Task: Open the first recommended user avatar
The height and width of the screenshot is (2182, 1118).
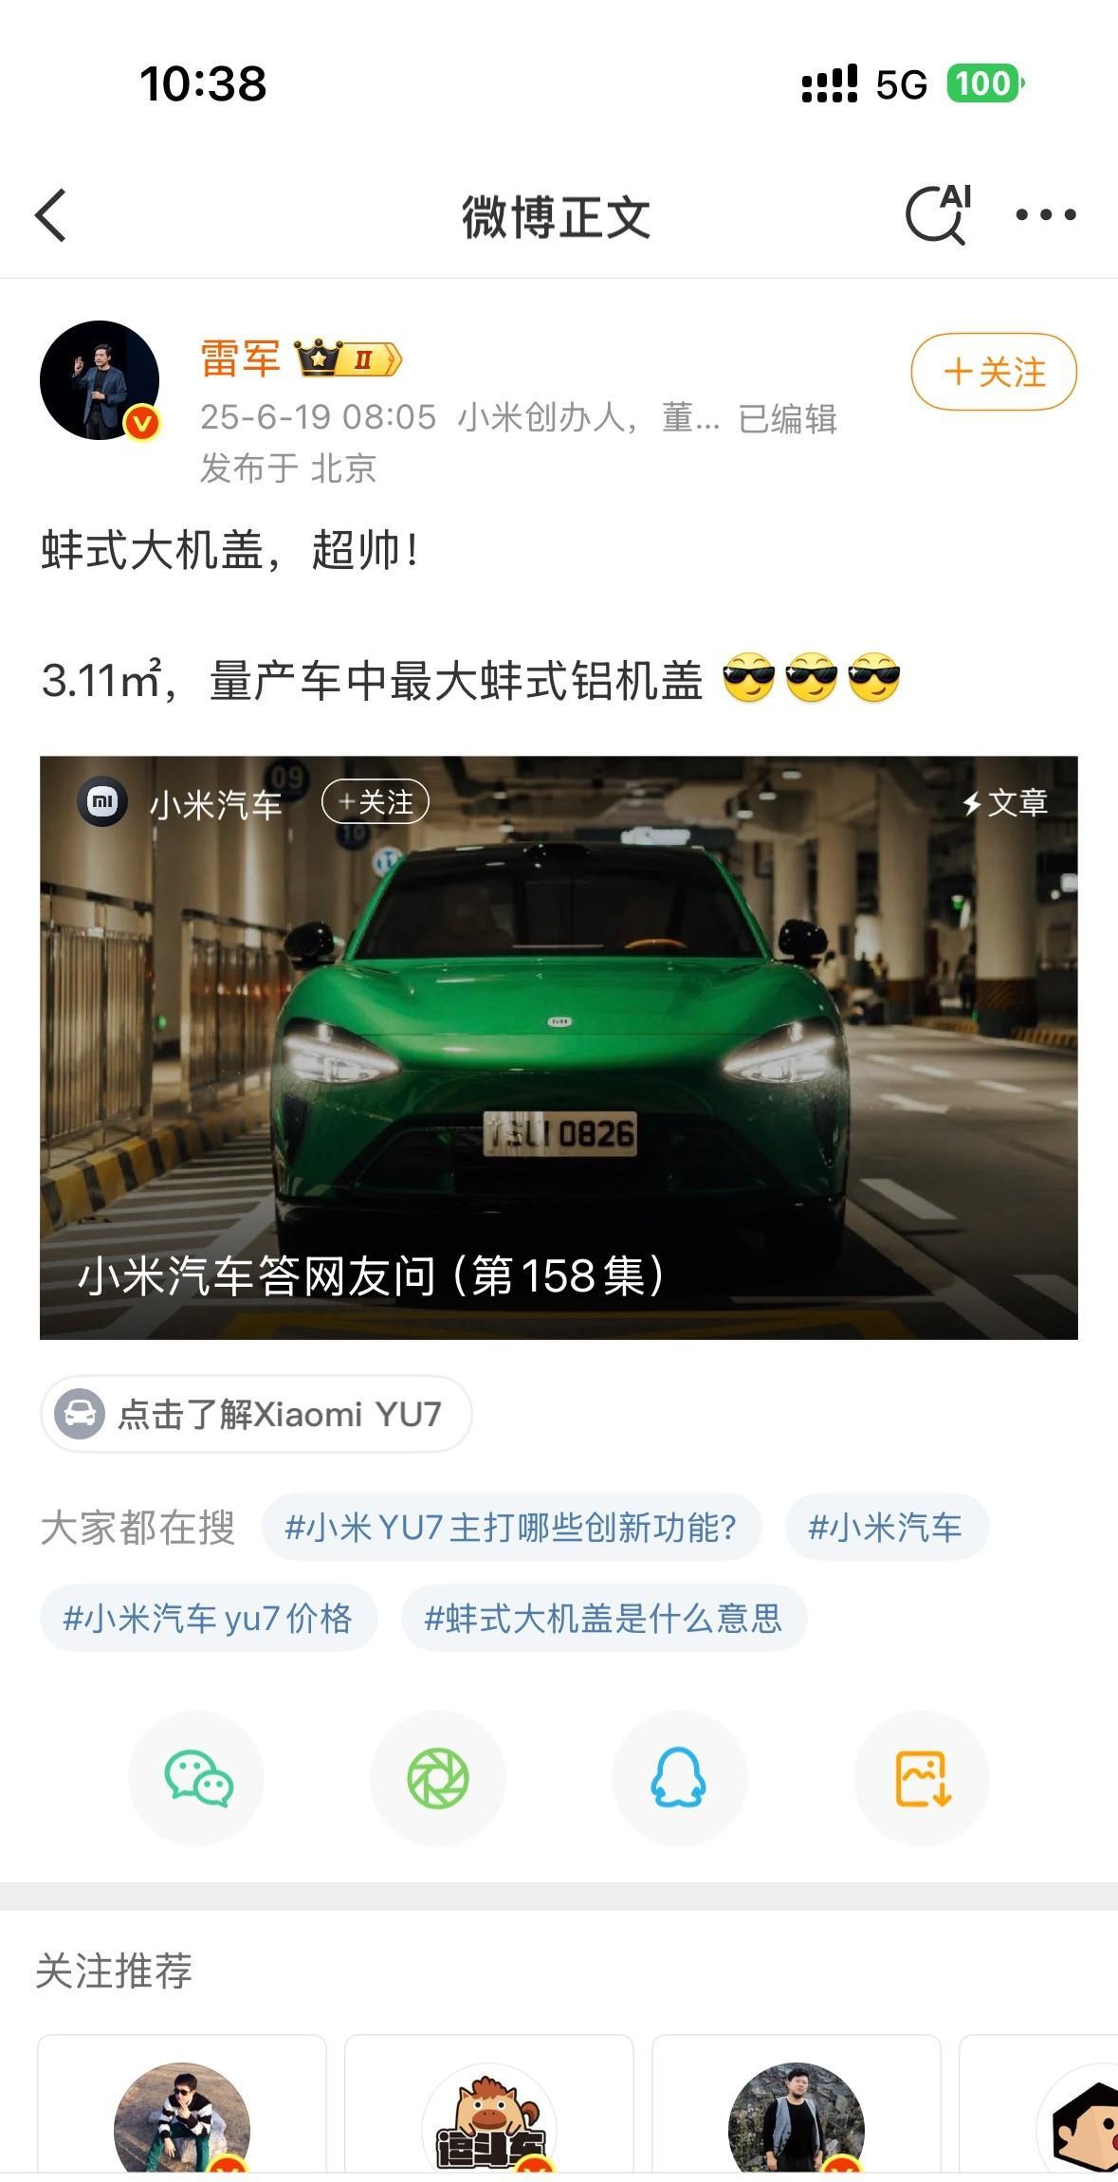Action: coord(182,2121)
